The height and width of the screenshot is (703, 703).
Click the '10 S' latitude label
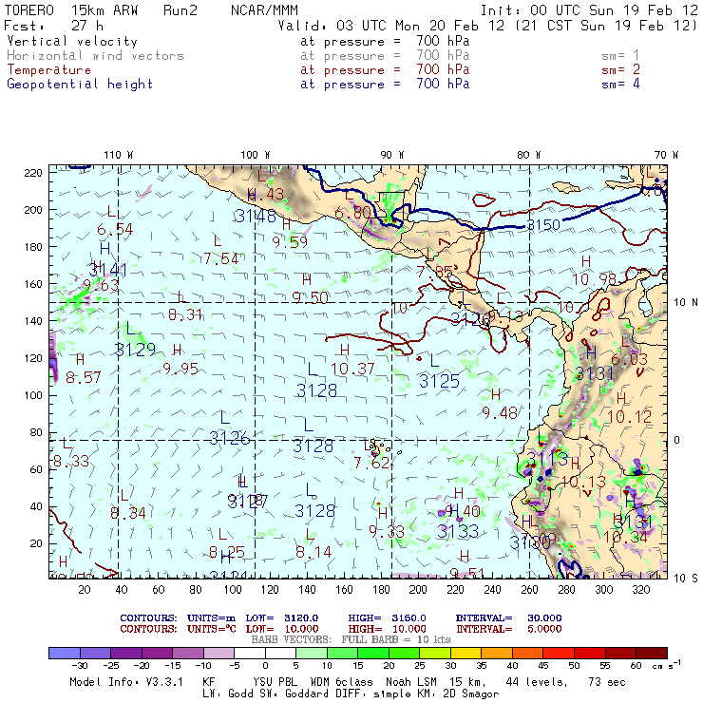tap(686, 579)
